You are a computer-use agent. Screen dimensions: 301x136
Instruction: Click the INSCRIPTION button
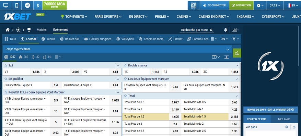coord(241,5)
